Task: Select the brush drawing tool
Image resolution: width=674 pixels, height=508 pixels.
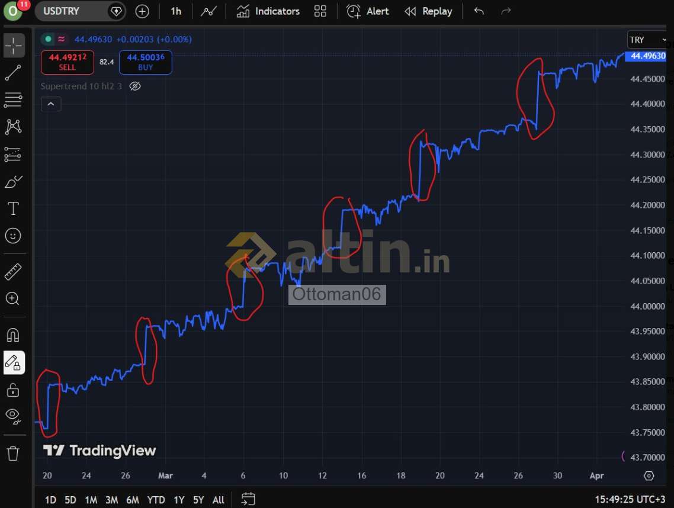Action: [x=13, y=181]
